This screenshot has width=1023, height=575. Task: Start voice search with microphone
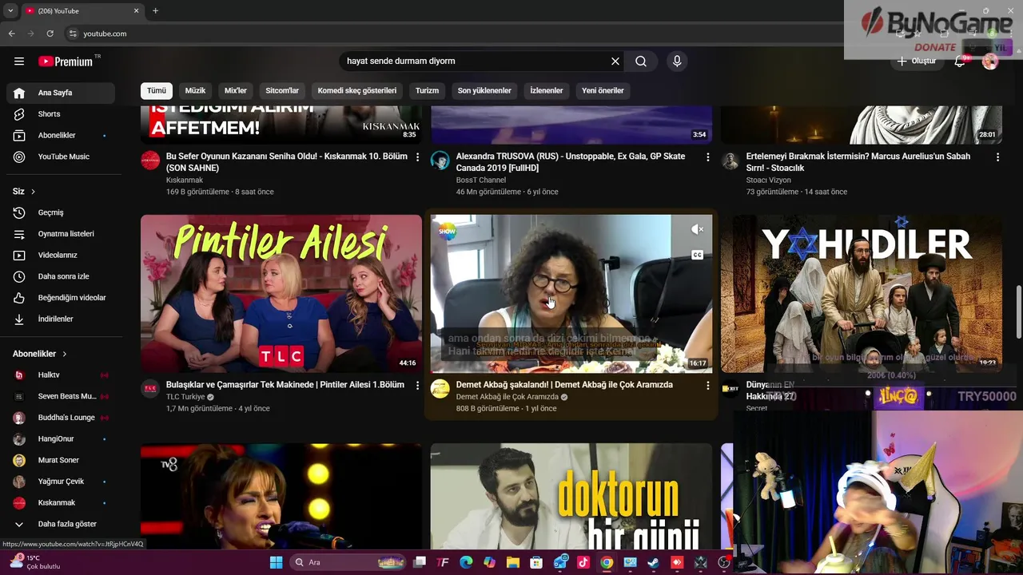pos(677,61)
